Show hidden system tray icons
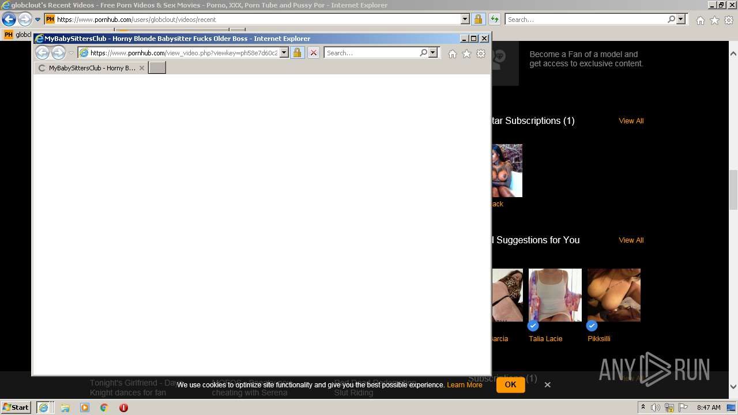The width and height of the screenshot is (738, 415). 643,408
